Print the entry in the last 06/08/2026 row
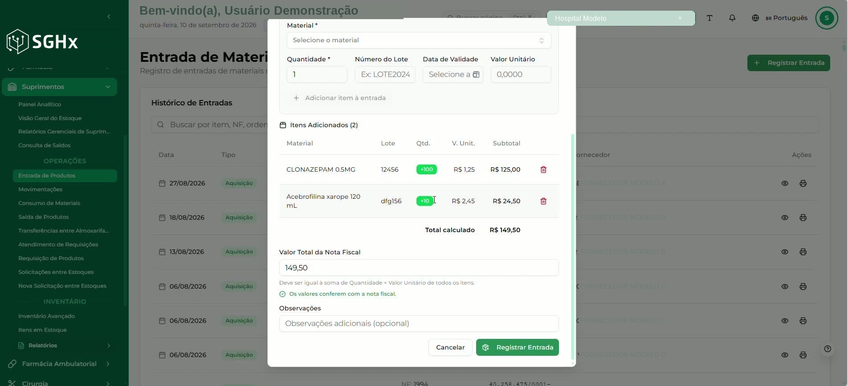Viewport: 848px width, 386px height. (803, 355)
